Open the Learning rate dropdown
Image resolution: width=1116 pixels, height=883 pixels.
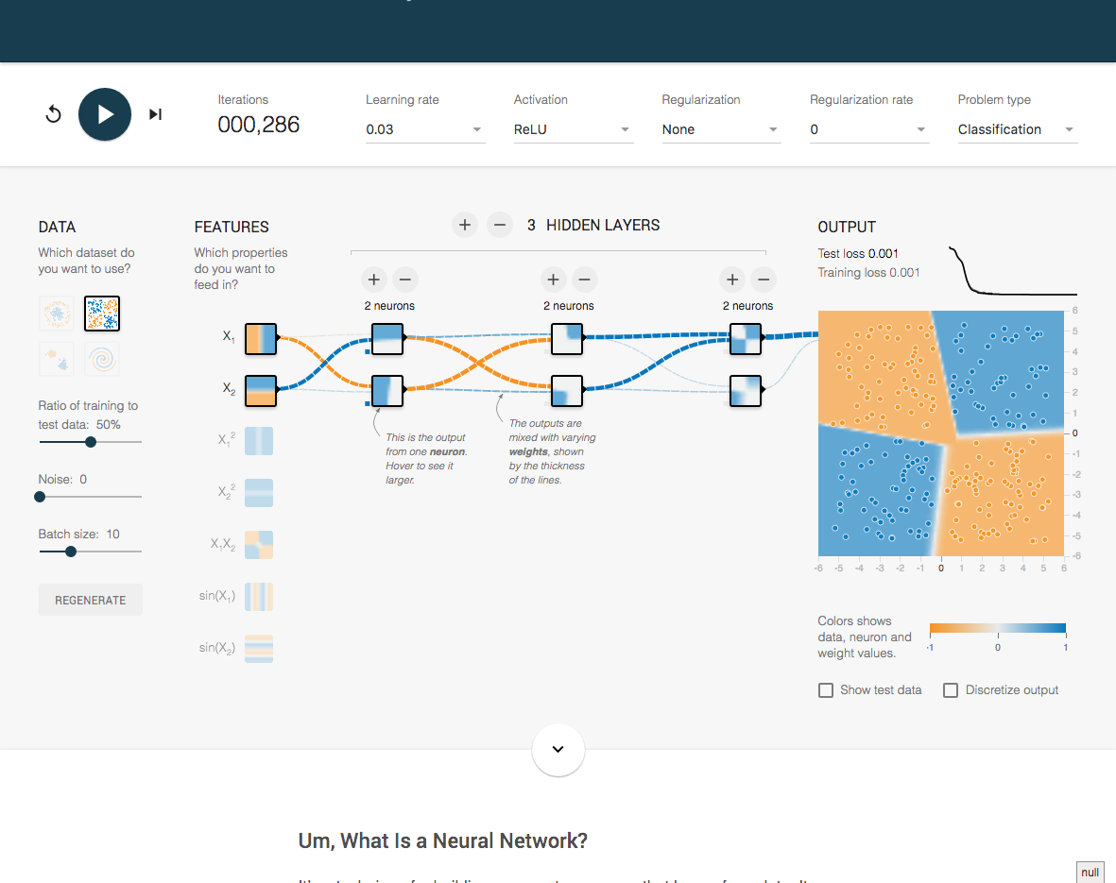[x=425, y=129]
